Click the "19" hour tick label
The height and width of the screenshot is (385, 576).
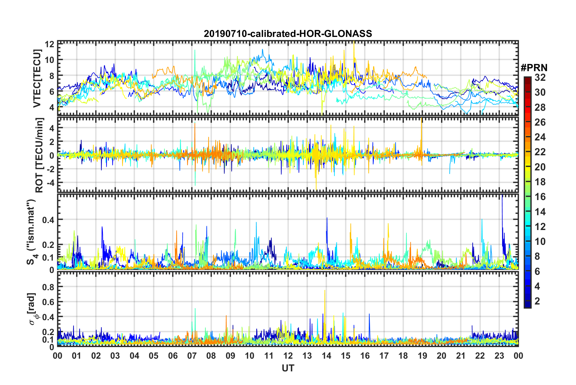[422, 356]
